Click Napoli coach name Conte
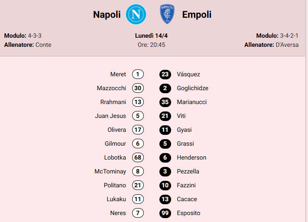Viewport: 308px width, 222px height. click(43, 45)
